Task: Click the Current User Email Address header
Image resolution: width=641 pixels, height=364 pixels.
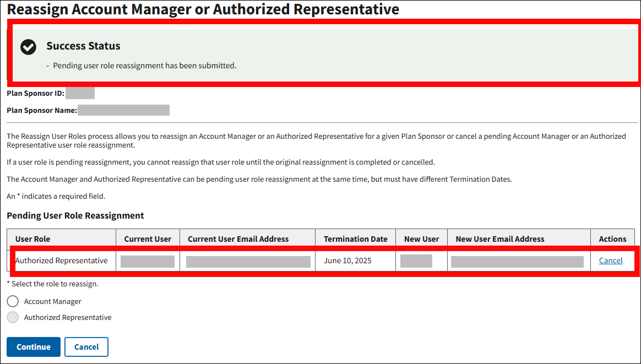Action: click(238, 239)
